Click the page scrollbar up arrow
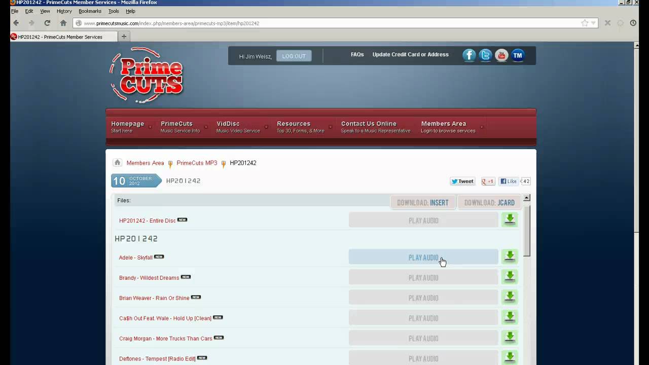Viewport: 649px width, 365px height. (637, 46)
